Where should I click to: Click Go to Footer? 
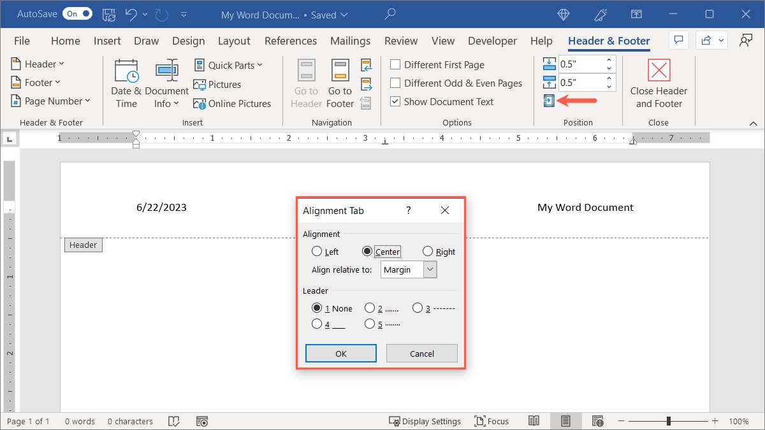click(339, 82)
